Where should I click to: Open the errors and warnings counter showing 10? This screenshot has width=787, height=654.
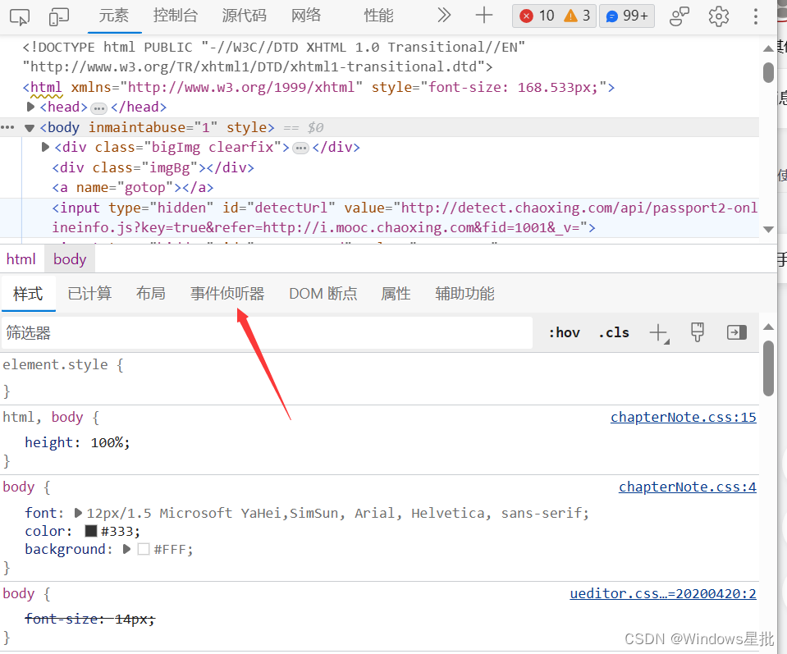tap(554, 16)
